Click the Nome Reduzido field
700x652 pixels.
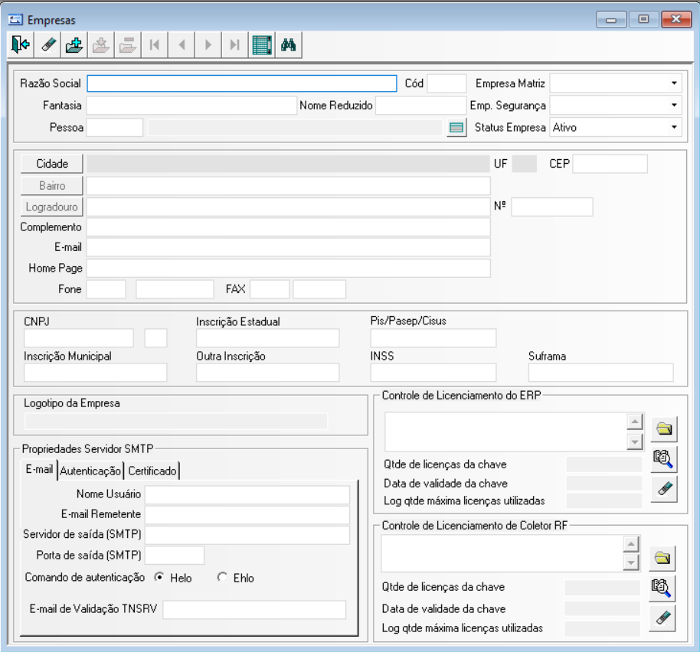[421, 106]
